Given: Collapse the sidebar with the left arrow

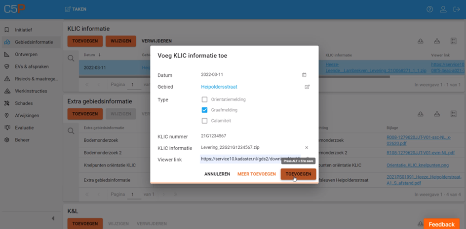Looking at the screenshot, I should 53,218.
